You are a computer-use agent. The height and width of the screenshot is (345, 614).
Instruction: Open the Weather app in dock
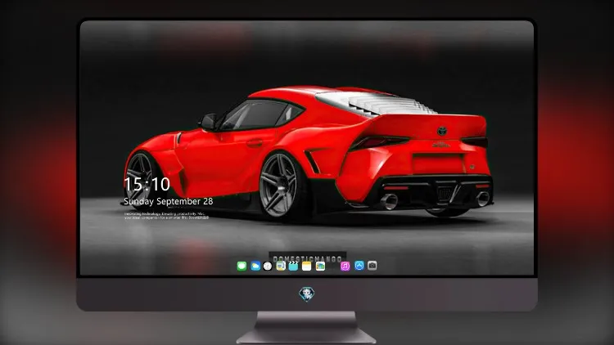[255, 267]
